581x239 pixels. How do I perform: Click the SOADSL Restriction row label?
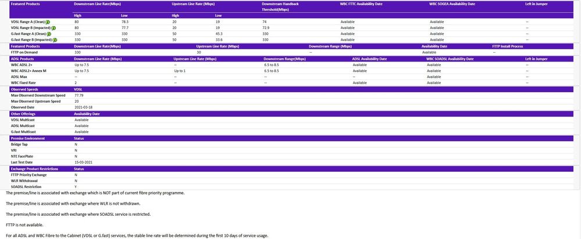[x=27, y=186]
